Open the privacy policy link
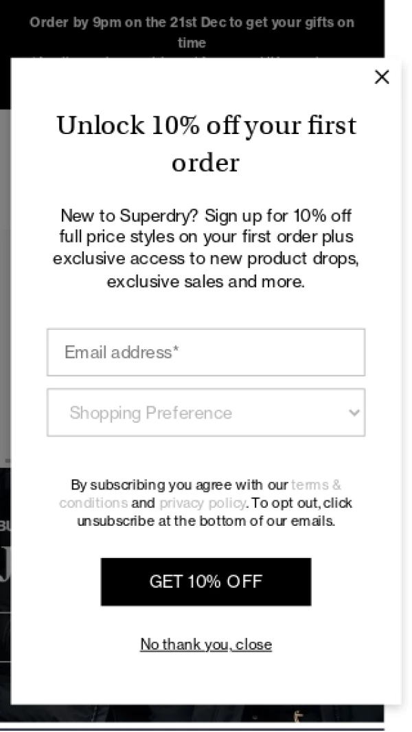Viewport: 412px width, 732px height. 203,502
